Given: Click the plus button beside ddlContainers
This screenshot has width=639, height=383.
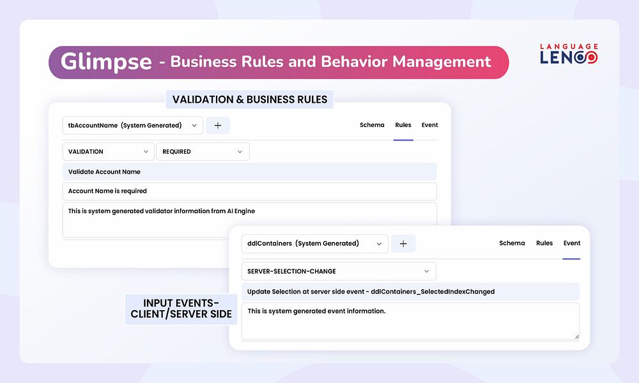Looking at the screenshot, I should click(x=403, y=243).
